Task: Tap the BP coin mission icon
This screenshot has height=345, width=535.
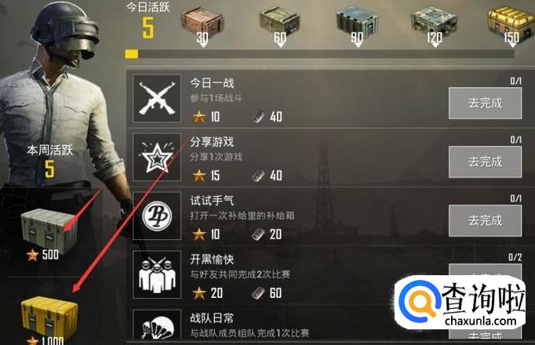Action: [x=157, y=216]
